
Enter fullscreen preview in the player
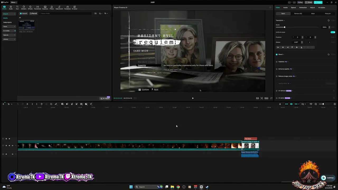271,98
